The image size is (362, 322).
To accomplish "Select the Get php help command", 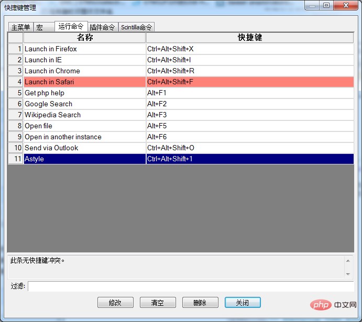I will [84, 93].
